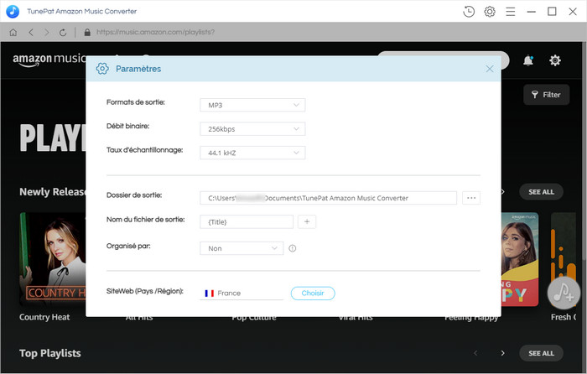Click SEE ALL beside Top Playlists
Image resolution: width=587 pixels, height=374 pixels.
[541, 353]
